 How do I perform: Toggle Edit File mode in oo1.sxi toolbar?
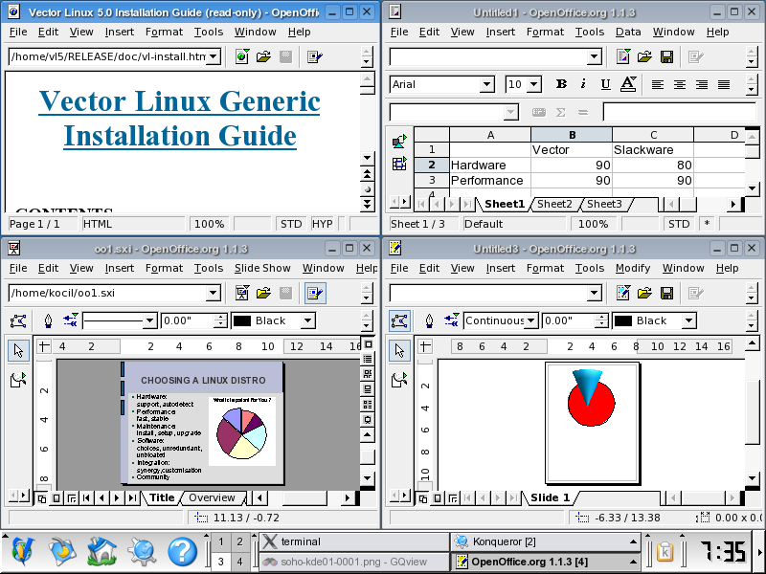pyautogui.click(x=314, y=293)
